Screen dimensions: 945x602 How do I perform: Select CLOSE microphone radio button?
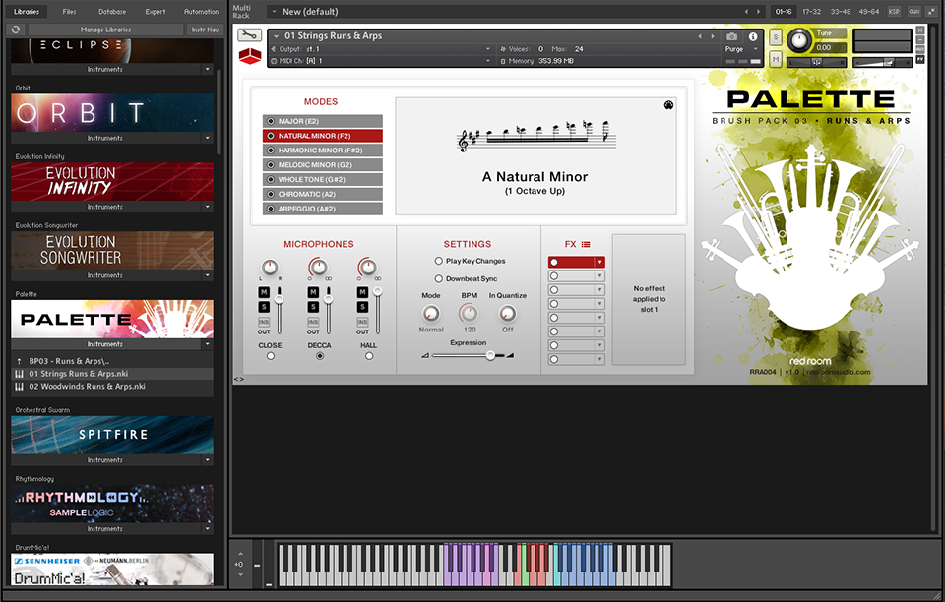point(271,356)
